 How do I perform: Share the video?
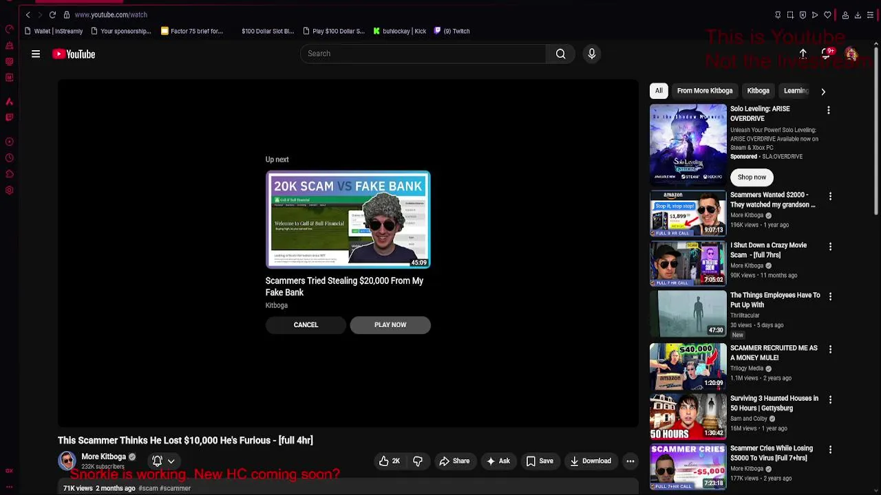454,461
